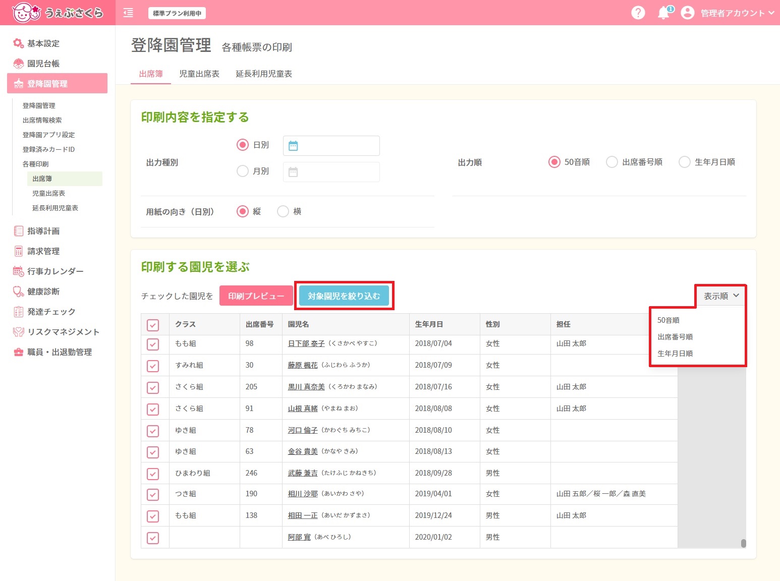Click the リスクマネジメント heart icon
780x581 pixels.
point(18,332)
